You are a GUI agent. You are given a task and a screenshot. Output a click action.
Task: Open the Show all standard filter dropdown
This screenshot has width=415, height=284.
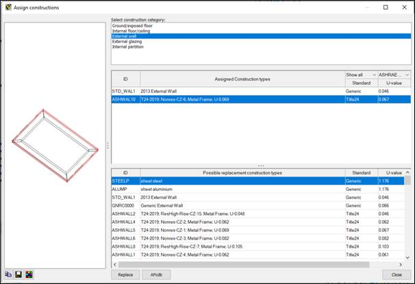361,74
